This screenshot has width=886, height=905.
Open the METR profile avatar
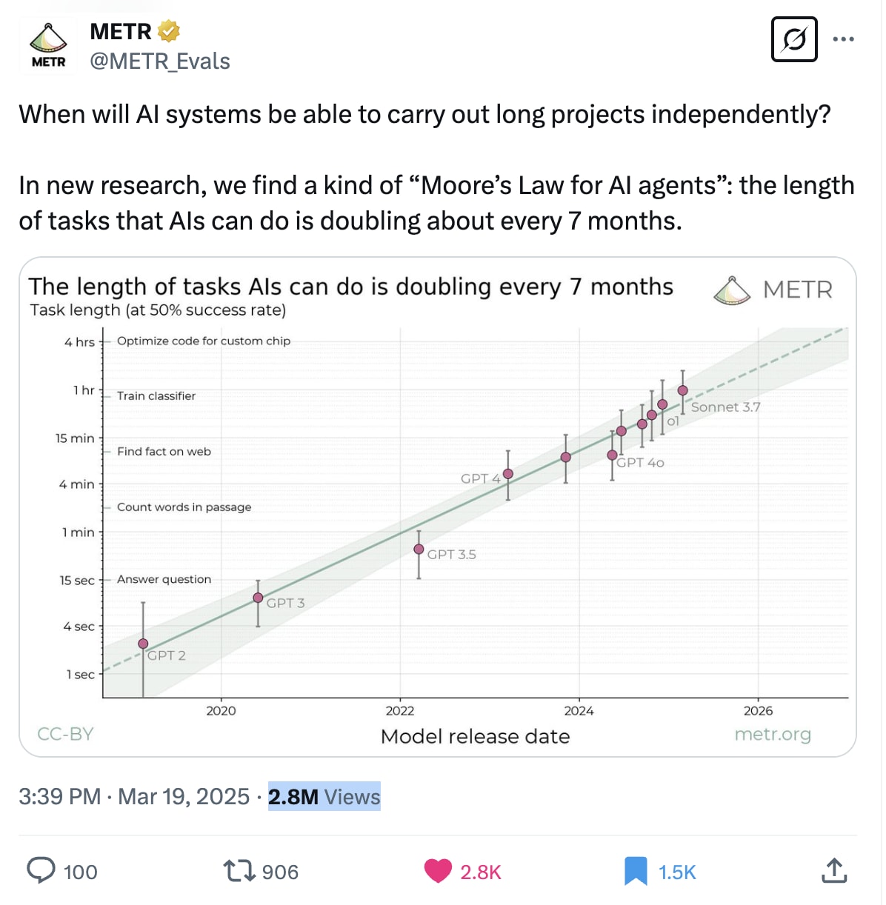(48, 46)
